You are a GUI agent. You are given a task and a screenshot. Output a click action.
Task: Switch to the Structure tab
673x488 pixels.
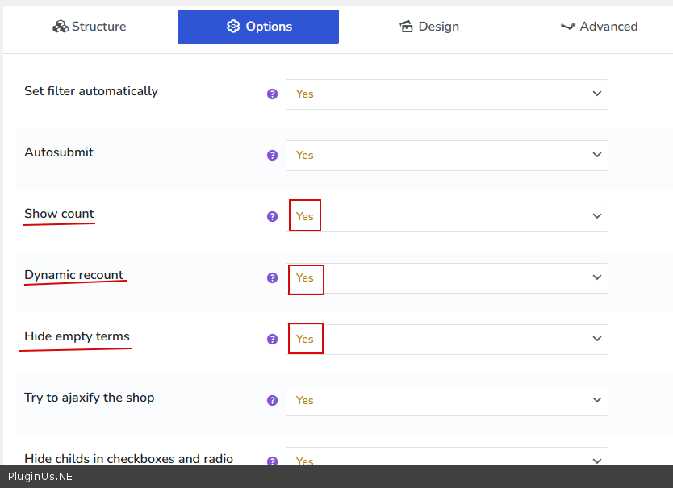(89, 27)
